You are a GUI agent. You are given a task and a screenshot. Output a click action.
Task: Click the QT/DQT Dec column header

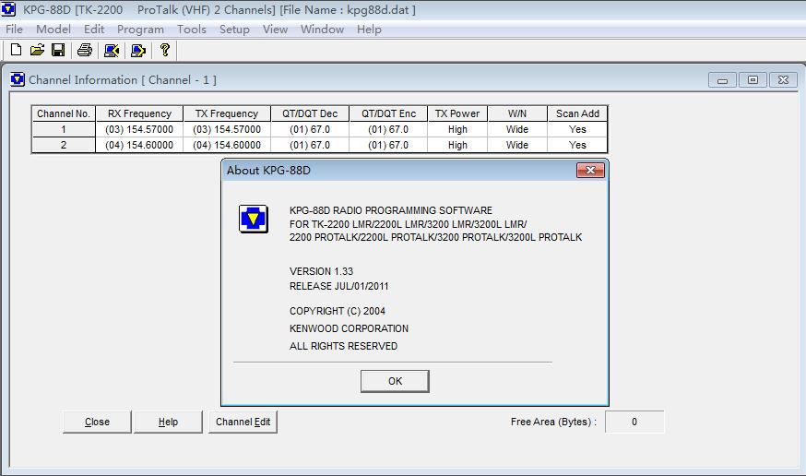click(310, 113)
